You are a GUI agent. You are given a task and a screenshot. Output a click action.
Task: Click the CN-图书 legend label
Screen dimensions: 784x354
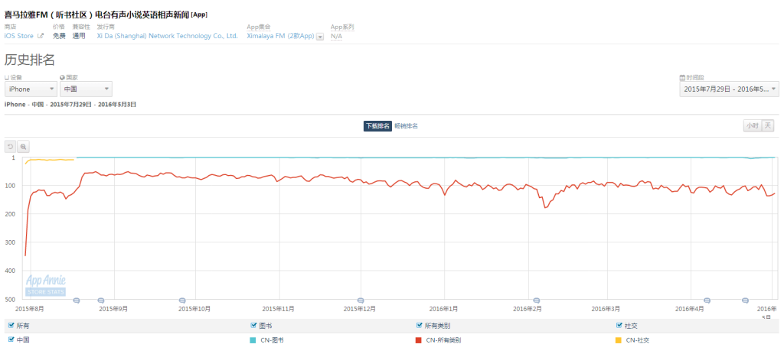point(272,340)
